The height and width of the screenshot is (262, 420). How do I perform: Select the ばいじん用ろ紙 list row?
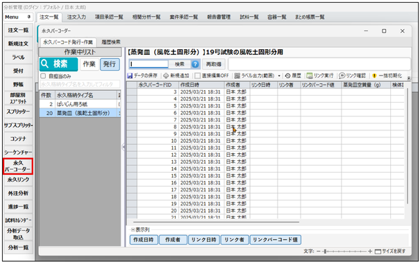80,104
